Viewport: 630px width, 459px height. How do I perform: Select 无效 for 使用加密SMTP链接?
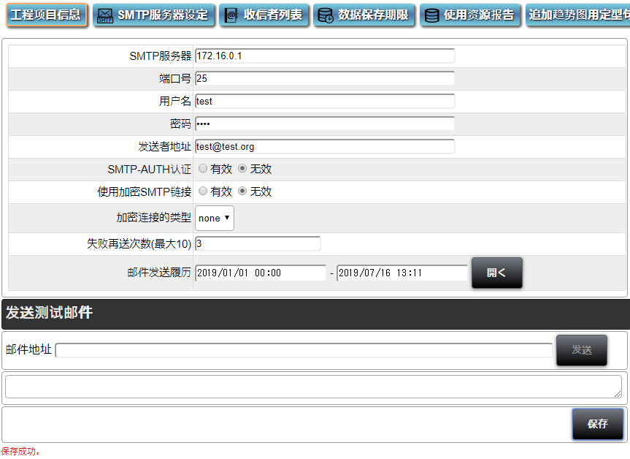tap(242, 191)
